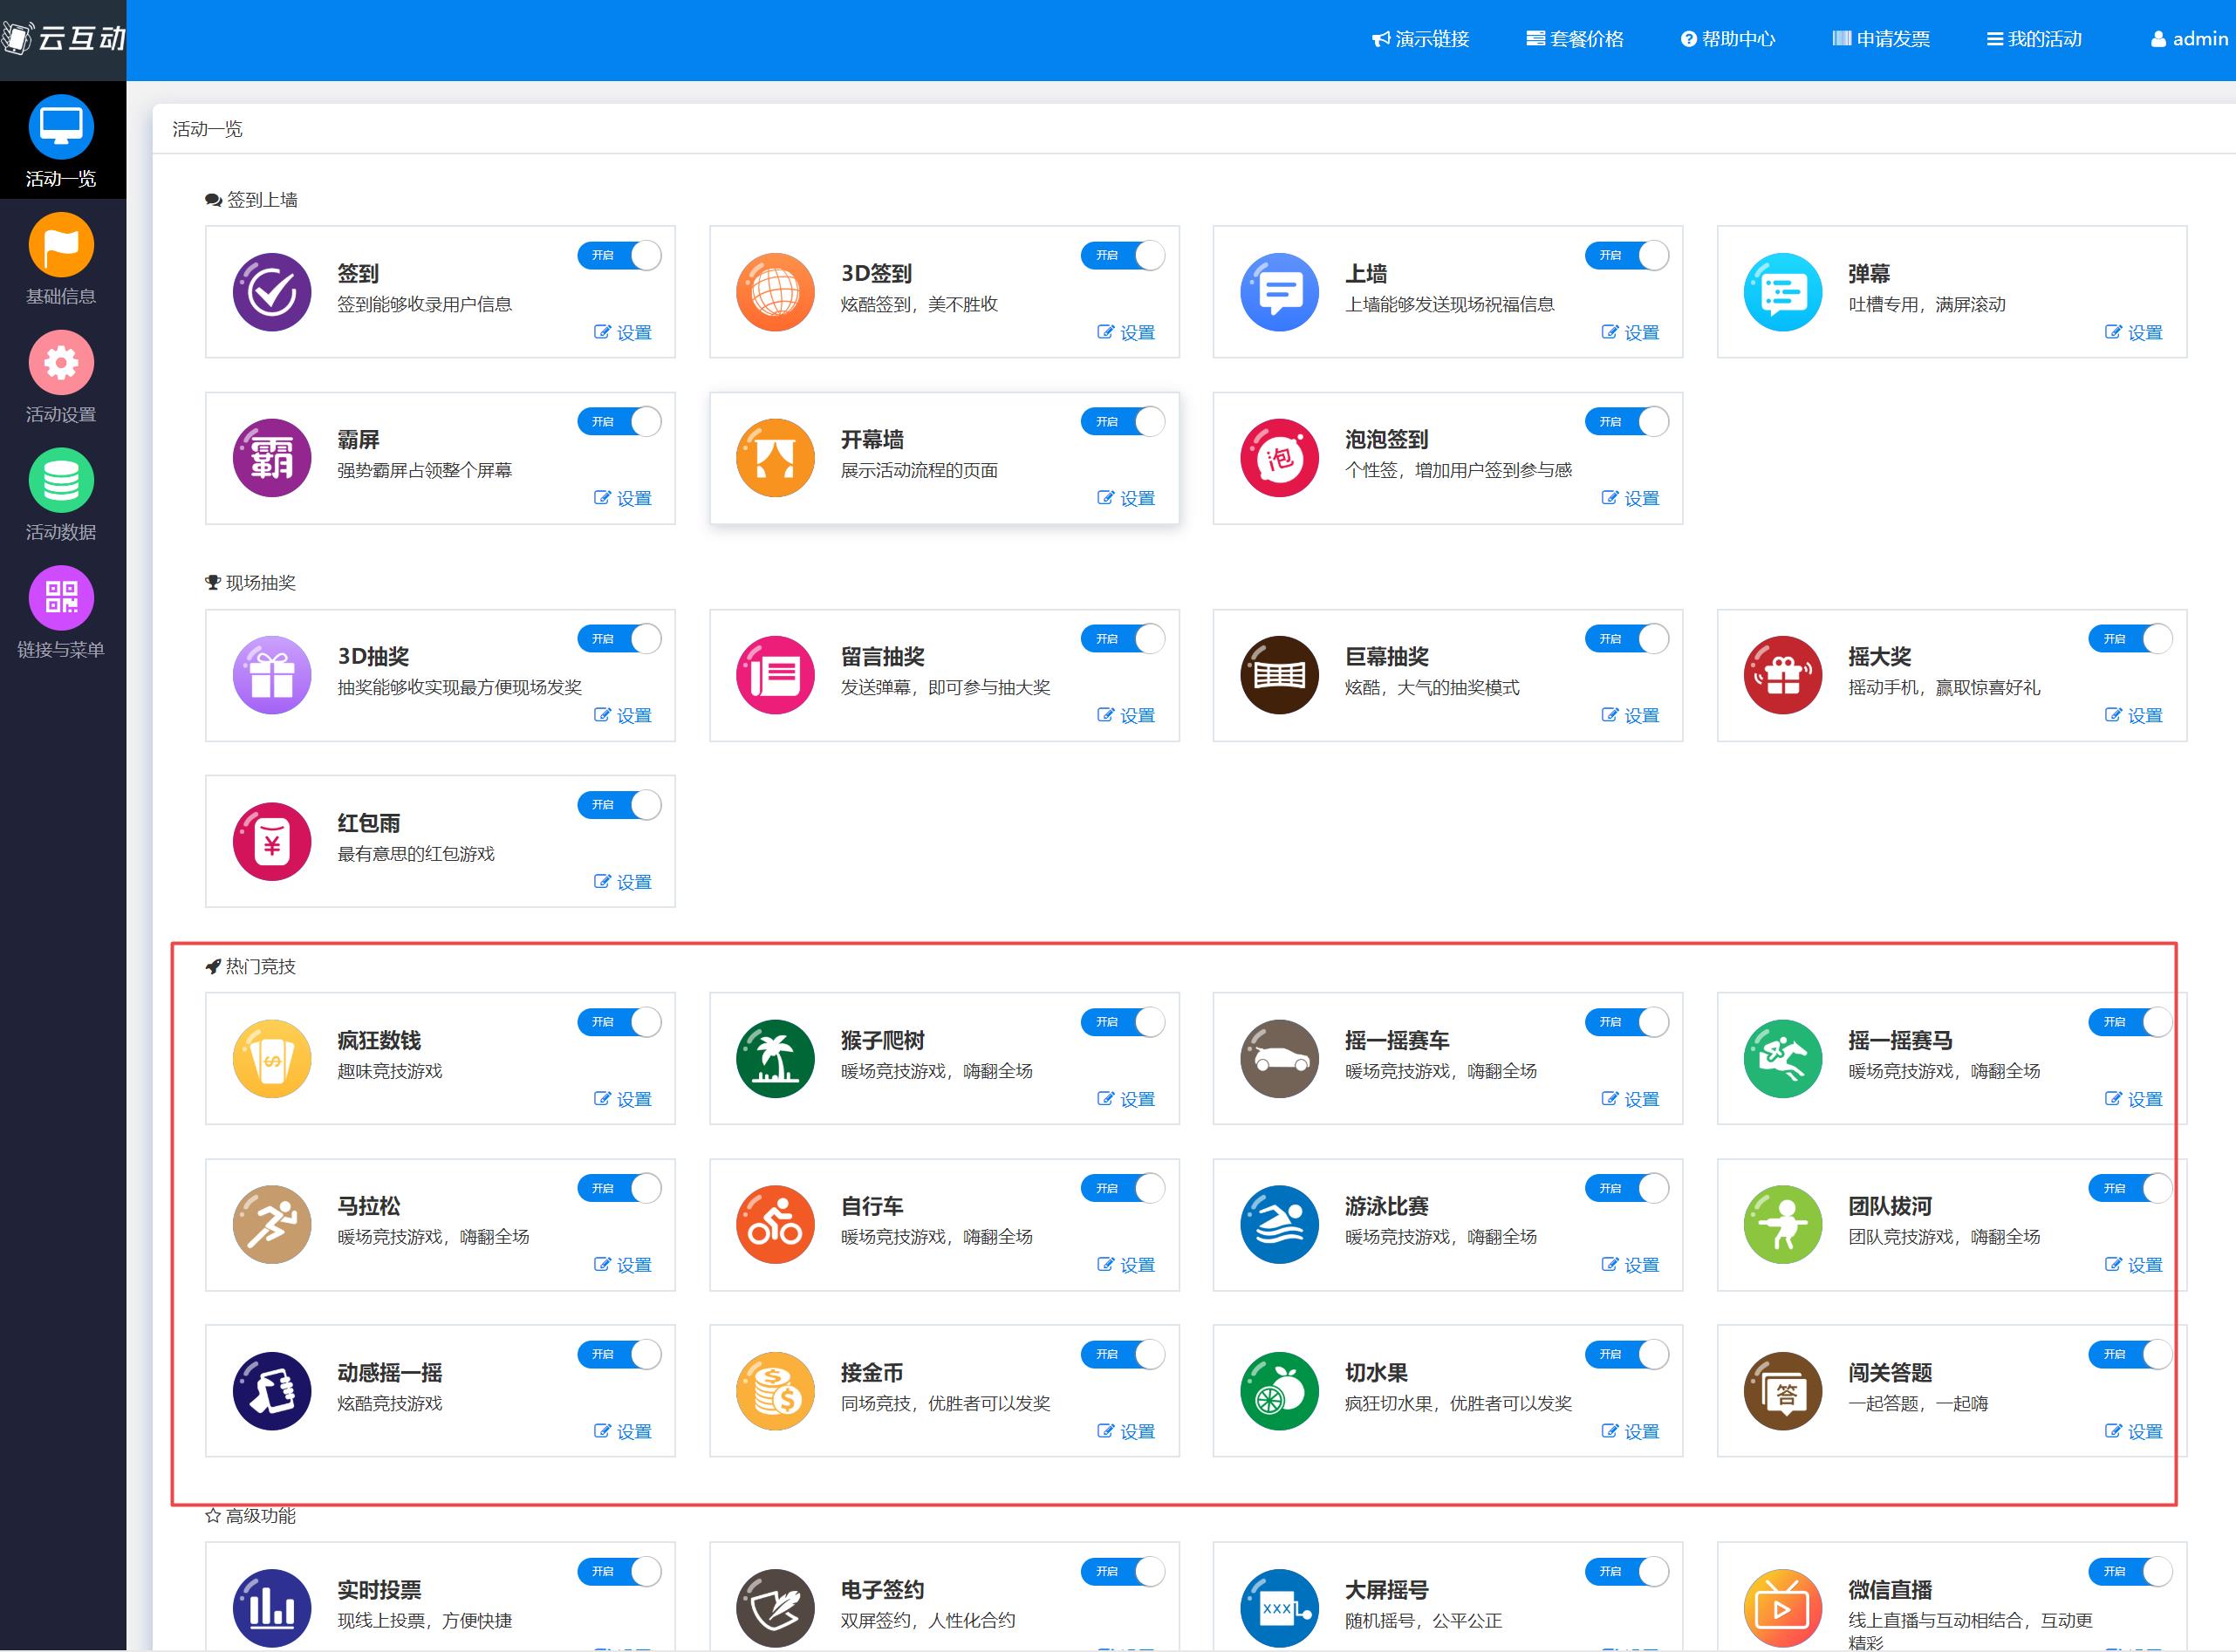This screenshot has height=1652, width=2236.
Task: Click the 红包雨 red envelope icon
Action: 272,842
